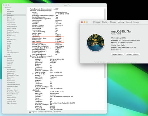The height and width of the screenshot is (116, 148).
Task: Select Applications under Software
Action: (11, 71)
